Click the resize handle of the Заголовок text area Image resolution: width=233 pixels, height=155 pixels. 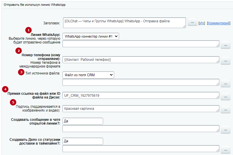coord(184,26)
